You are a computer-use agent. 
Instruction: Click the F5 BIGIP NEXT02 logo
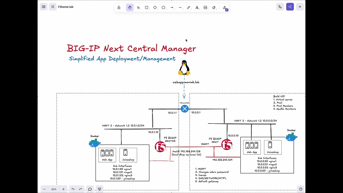(x=160, y=147)
